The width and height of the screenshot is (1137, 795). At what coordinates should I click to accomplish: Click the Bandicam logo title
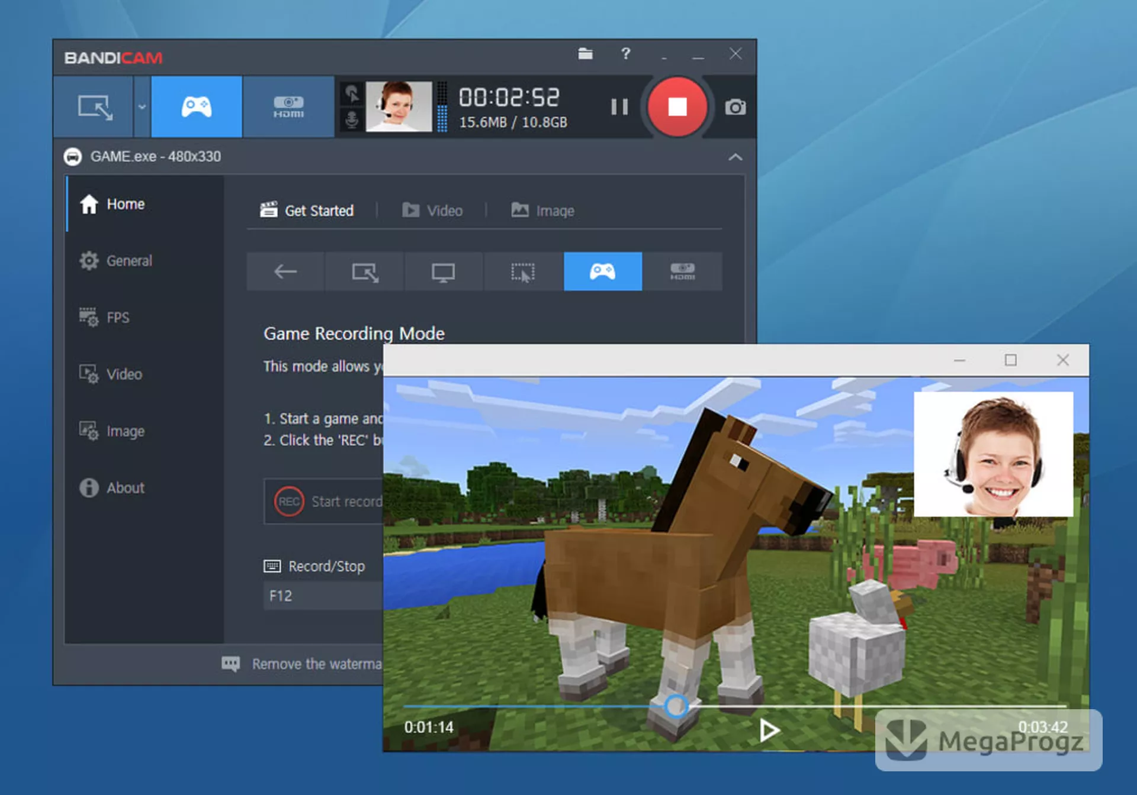click(113, 58)
